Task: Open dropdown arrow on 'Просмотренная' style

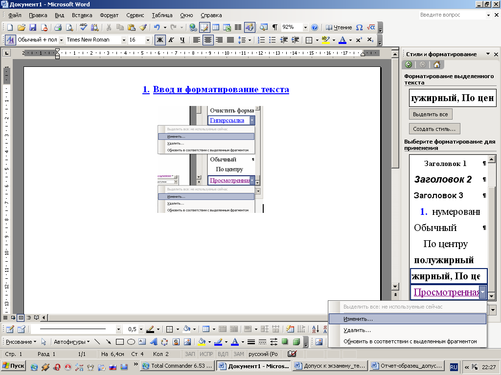Action: click(483, 292)
